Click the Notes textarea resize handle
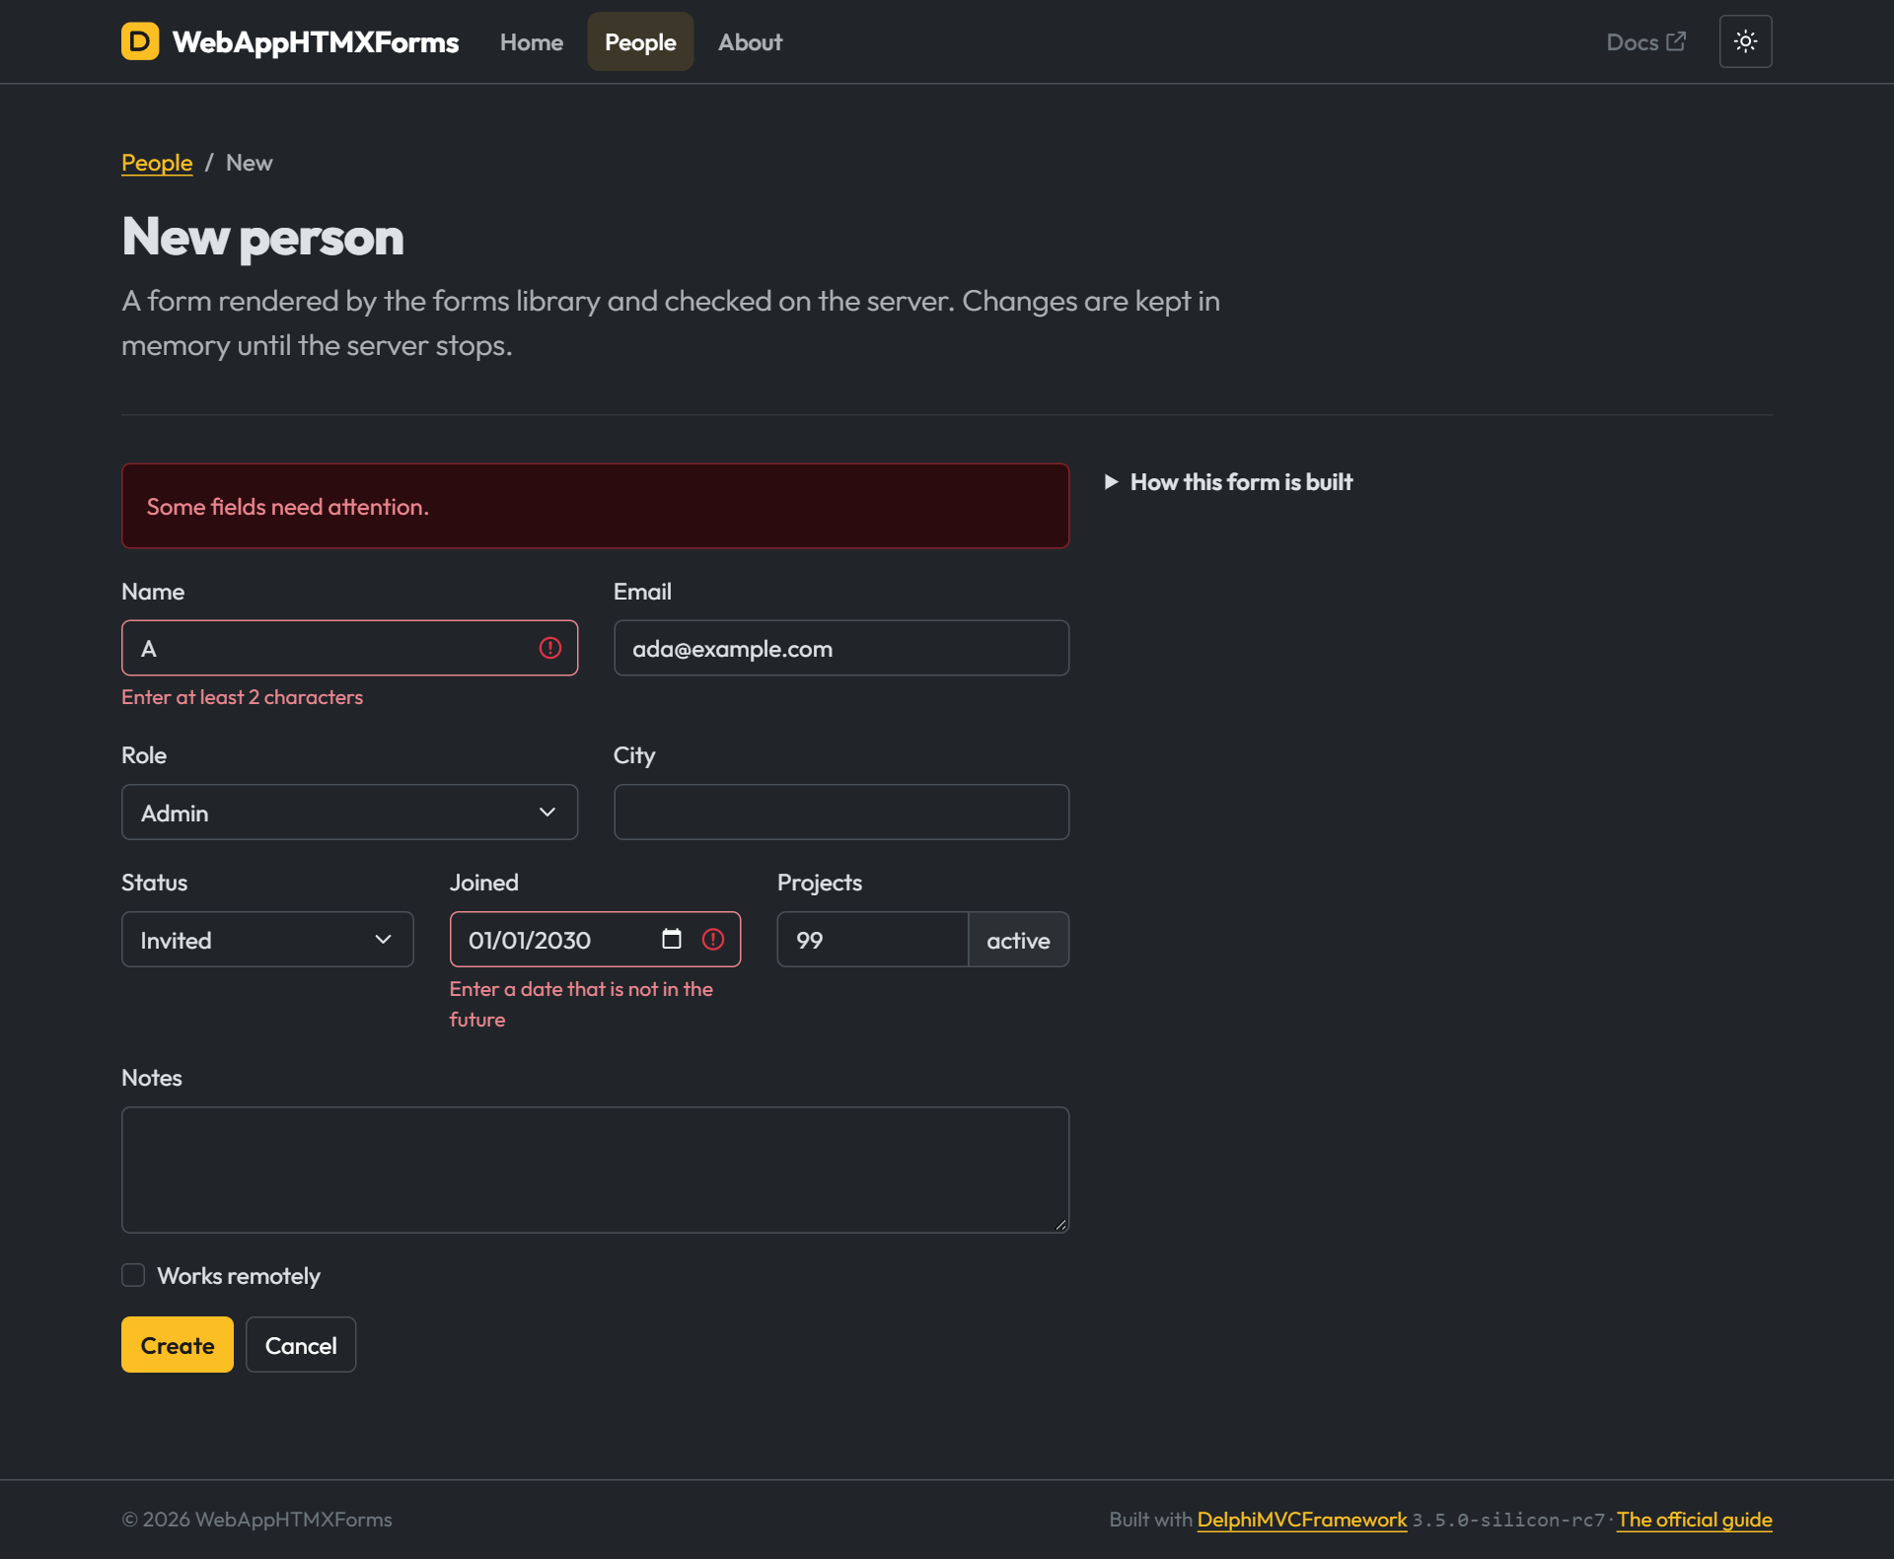 pyautogui.click(x=1060, y=1224)
